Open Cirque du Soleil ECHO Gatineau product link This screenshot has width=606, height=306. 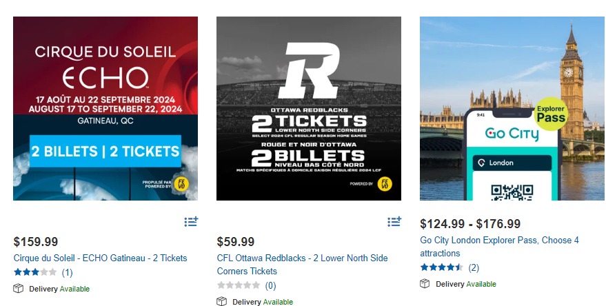click(100, 258)
